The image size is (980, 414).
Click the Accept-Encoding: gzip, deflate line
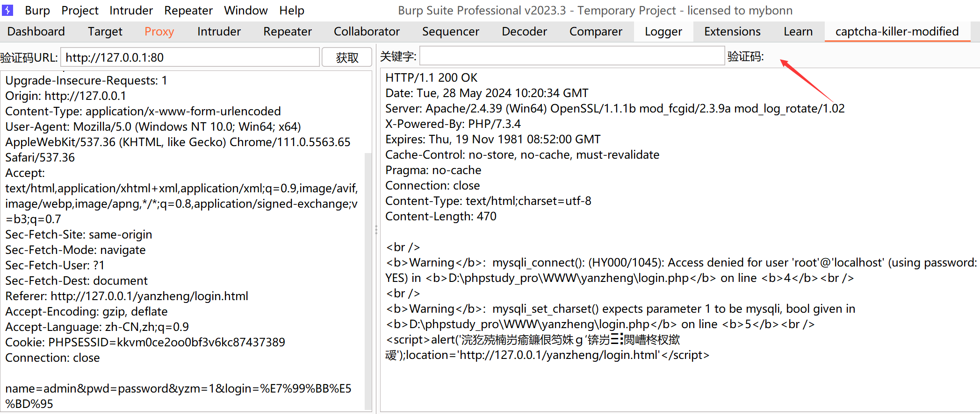tap(86, 311)
